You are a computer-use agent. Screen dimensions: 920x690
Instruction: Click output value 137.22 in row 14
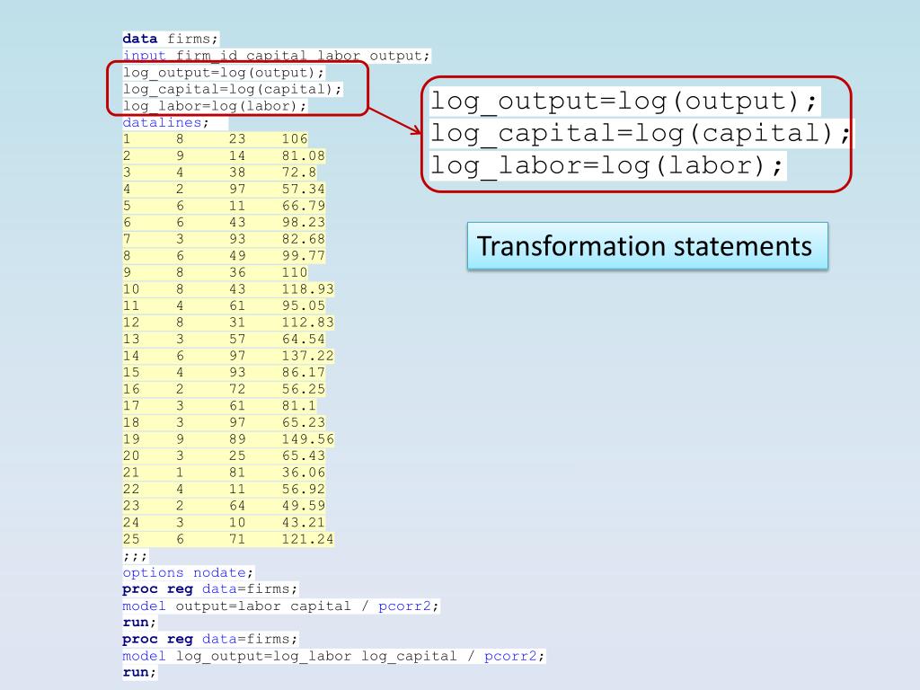coord(307,356)
